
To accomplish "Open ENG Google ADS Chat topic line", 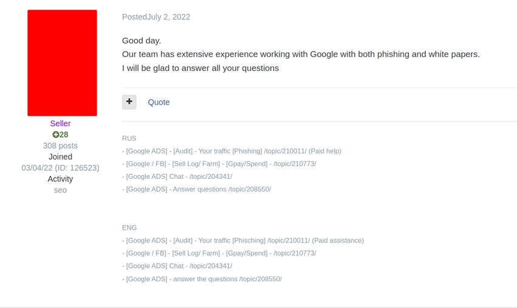I will 177,266.
